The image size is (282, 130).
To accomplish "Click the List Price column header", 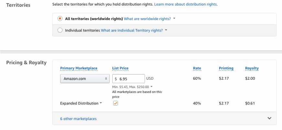I will pyautogui.click(x=120, y=68).
